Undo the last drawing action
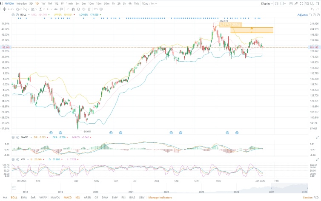321x201 pixels. click(312, 9)
